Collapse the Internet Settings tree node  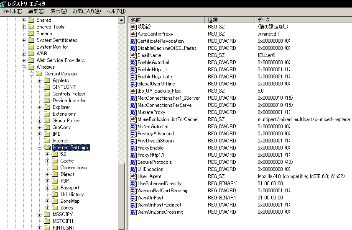[40, 147]
